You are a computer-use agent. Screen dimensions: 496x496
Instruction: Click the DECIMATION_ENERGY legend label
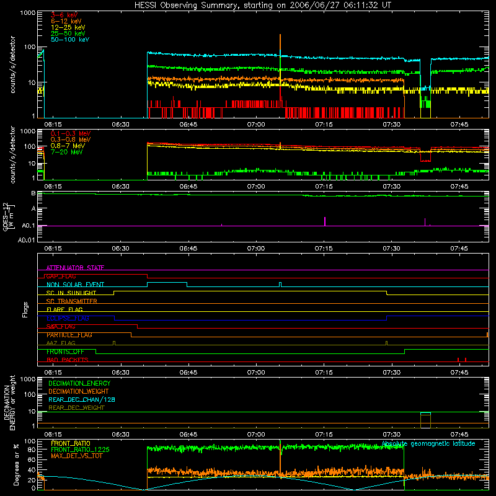coord(79,383)
